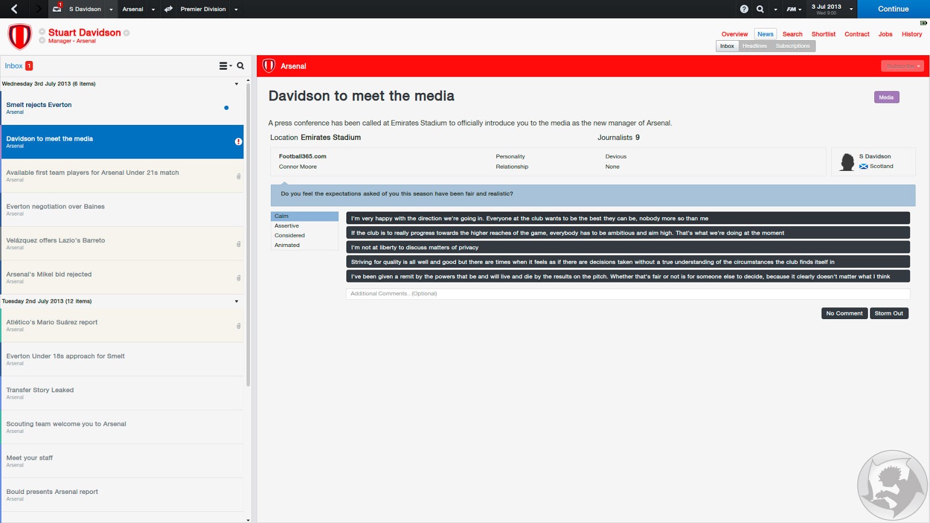Go forward with the right arrow
930x523 pixels.
(38, 9)
